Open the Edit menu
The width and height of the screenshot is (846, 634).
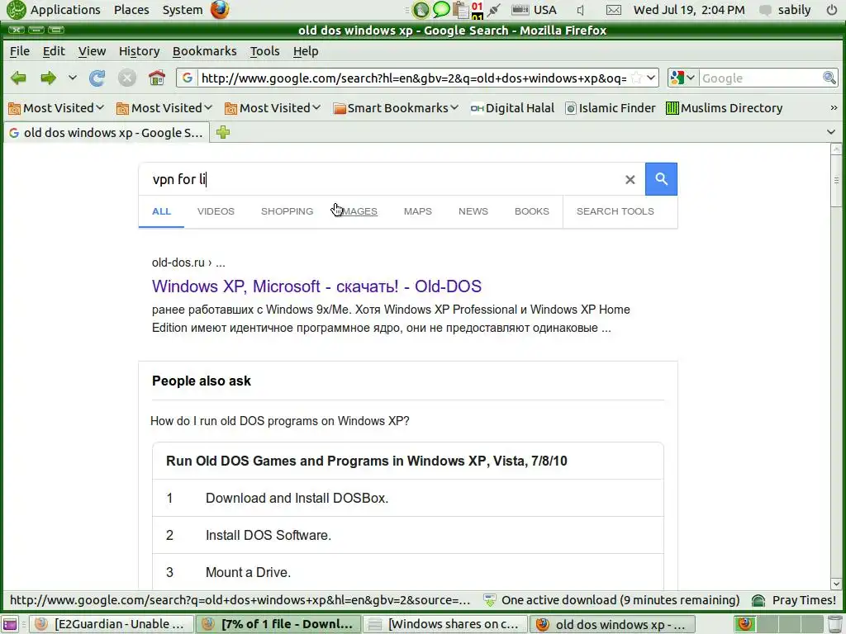point(54,51)
